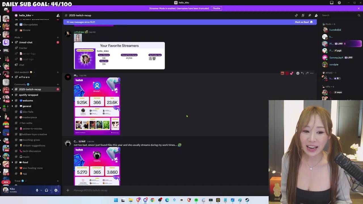This screenshot has width=363, height=204.
Task: Click the notification settings bell icon
Action: [303, 15]
